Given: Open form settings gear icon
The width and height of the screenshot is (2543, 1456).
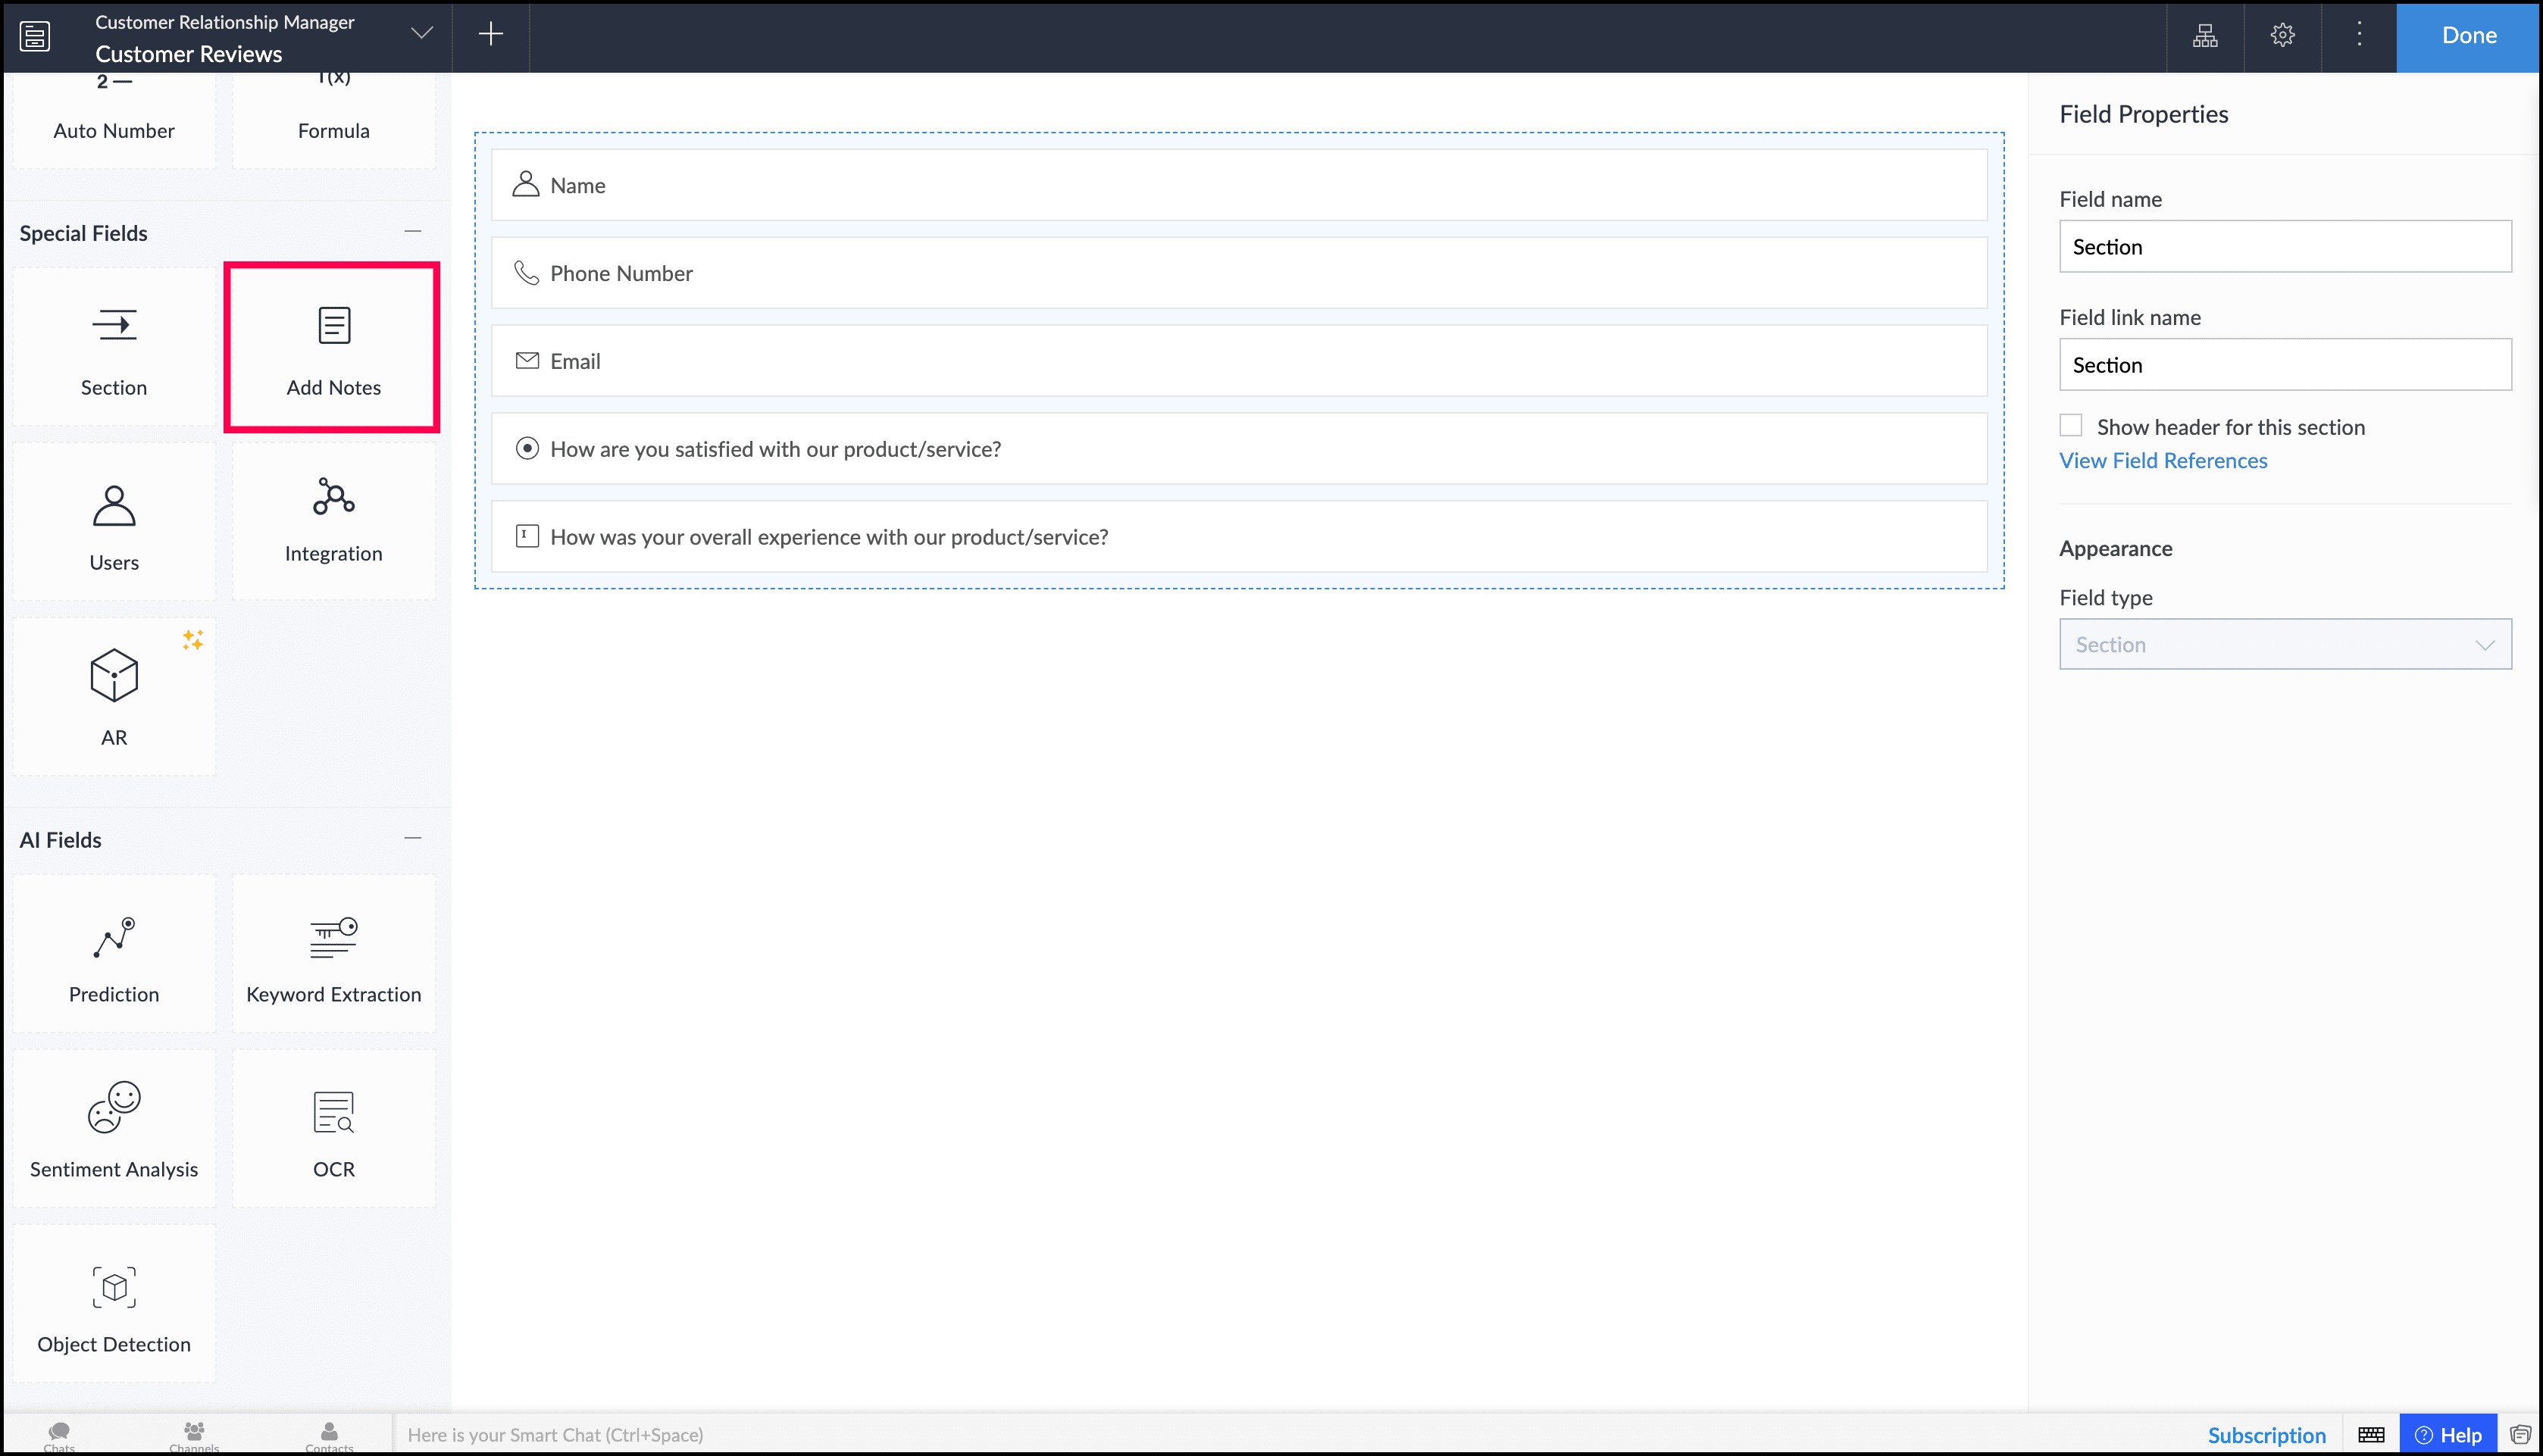Looking at the screenshot, I should pyautogui.click(x=2282, y=35).
